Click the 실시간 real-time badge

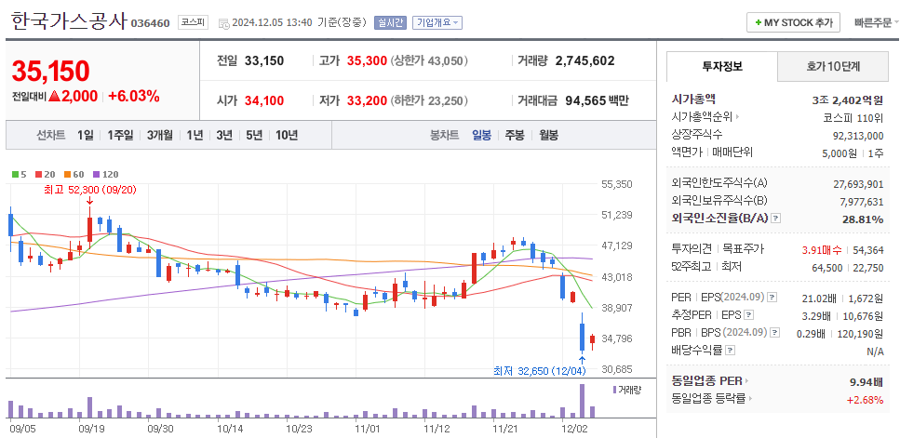click(390, 23)
